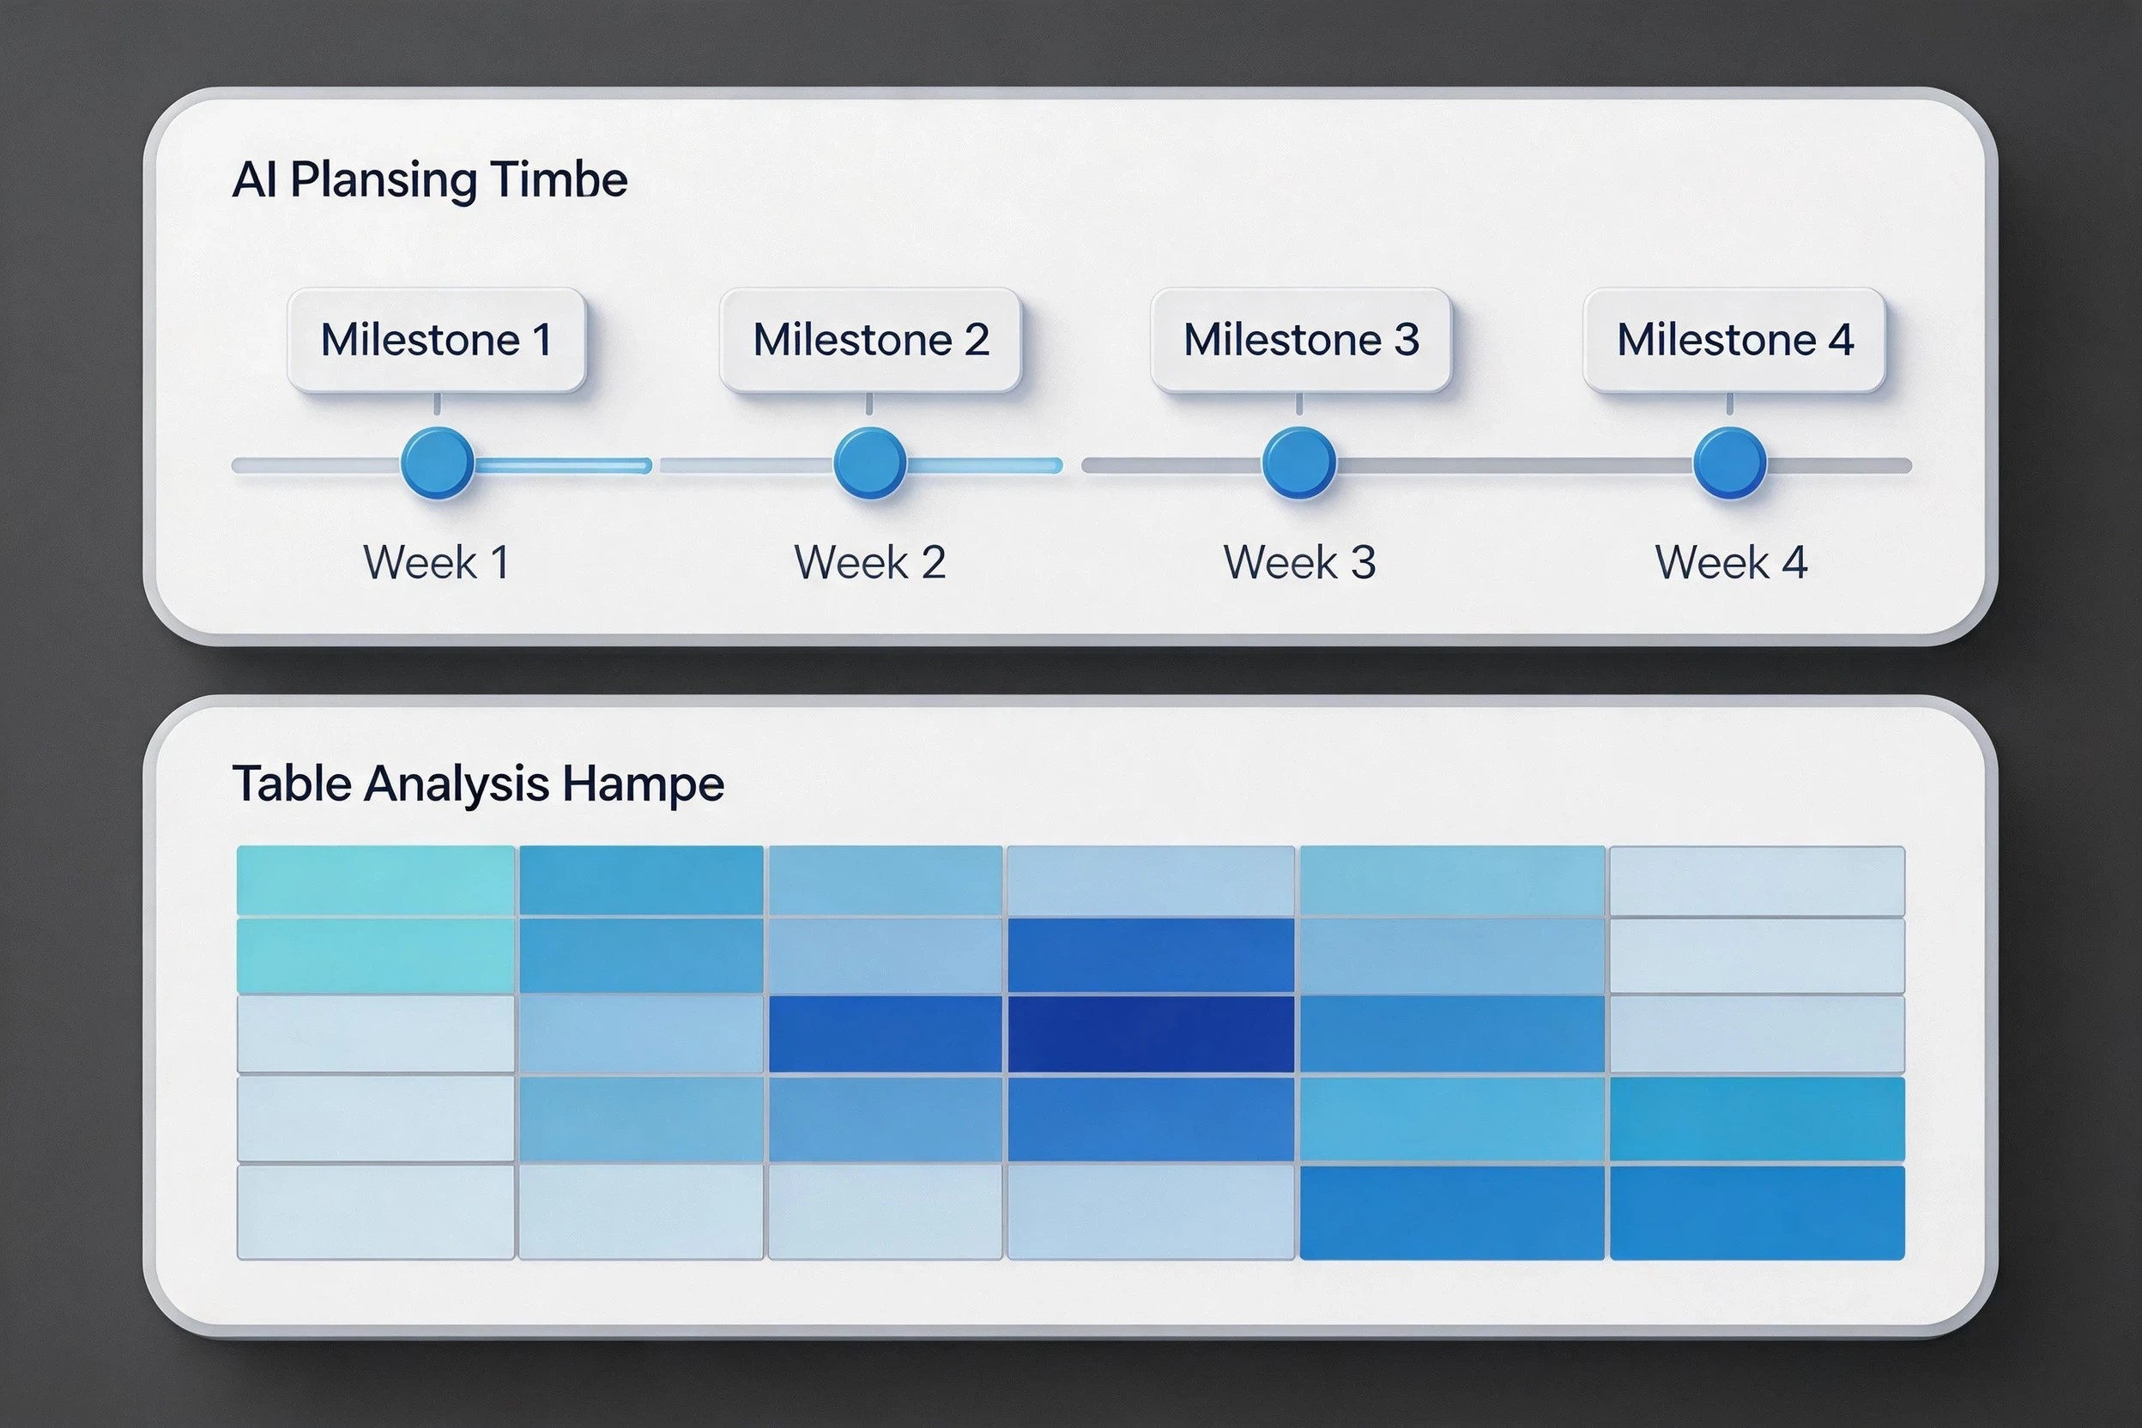
Task: Click the AI Plansing Timbe heading
Action: [430, 179]
